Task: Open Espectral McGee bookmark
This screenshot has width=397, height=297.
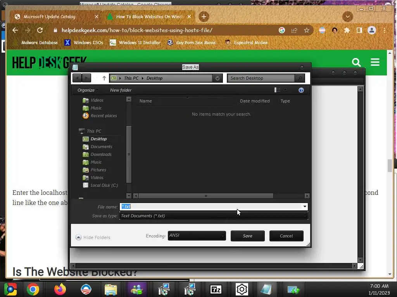Action: [x=247, y=43]
